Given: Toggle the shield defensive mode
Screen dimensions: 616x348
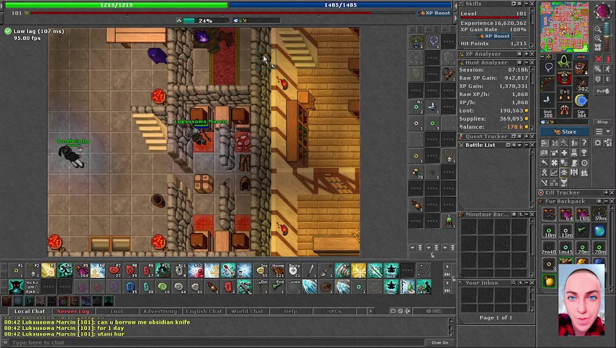Looking at the screenshot, I should [x=598, y=80].
